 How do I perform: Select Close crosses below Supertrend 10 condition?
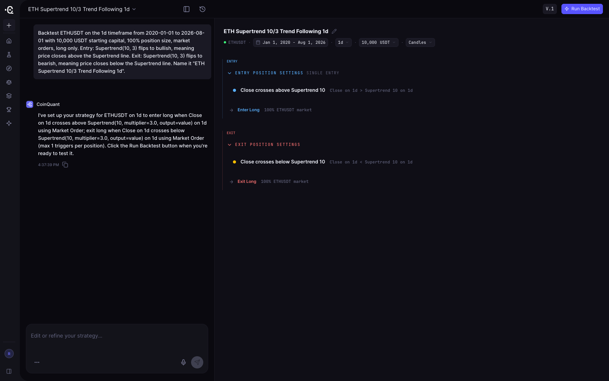283,162
